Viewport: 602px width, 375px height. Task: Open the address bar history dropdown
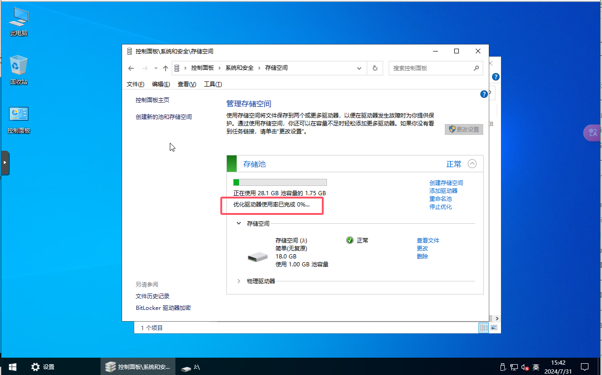click(359, 68)
